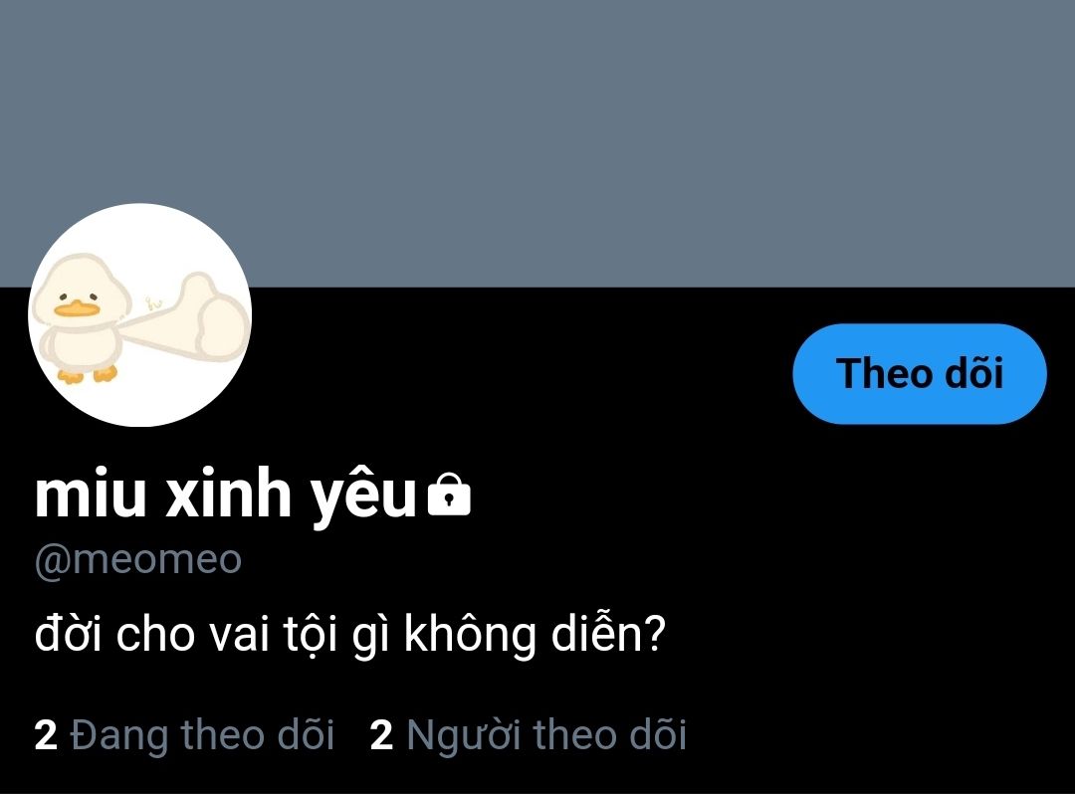Open the Đang theo dõi following list
The image size is (1075, 794).
point(184,735)
